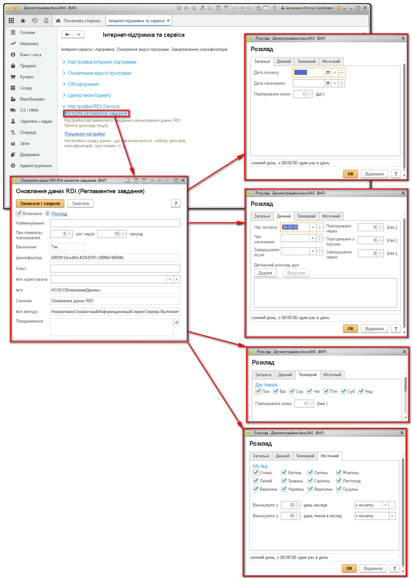Open Довідники section in sidebar
The width and height of the screenshot is (412, 578).
(x=30, y=155)
